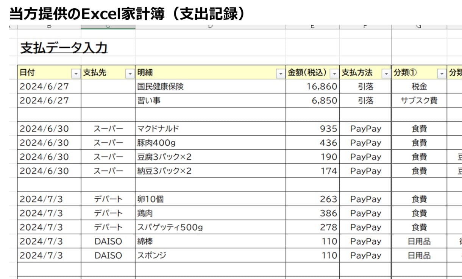Select the 2024/6/27 date in the 国民健康保険 row

pyautogui.click(x=49, y=87)
